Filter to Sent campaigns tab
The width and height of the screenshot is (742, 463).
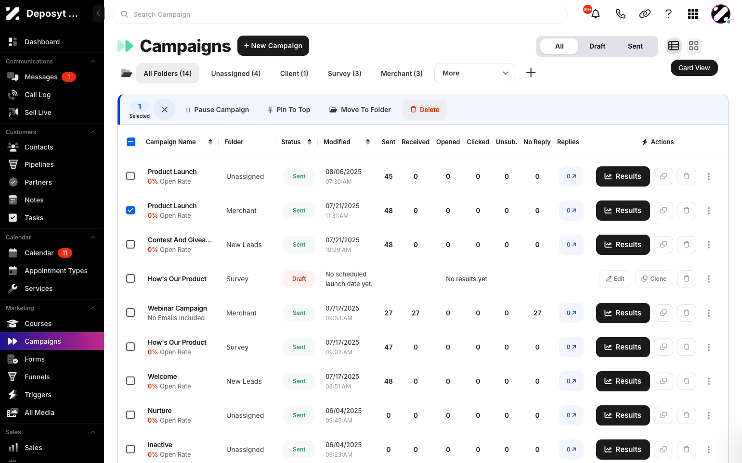pos(635,46)
